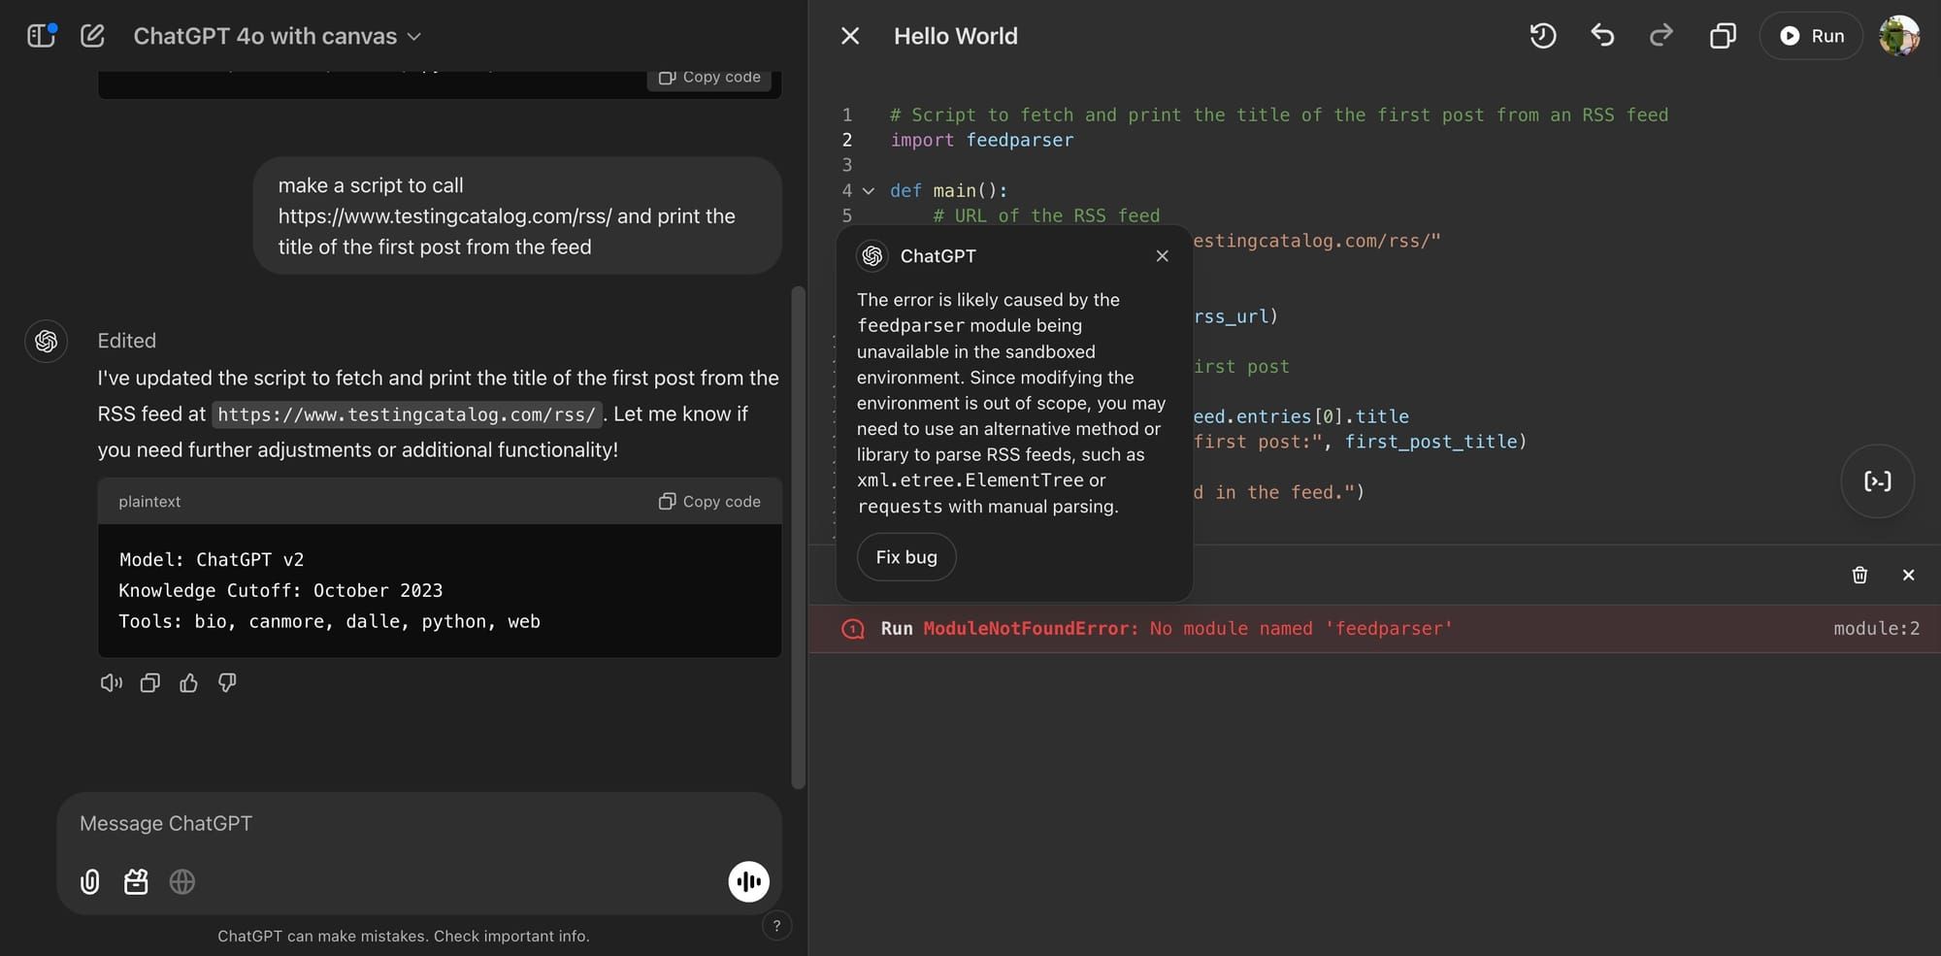Click the "Edited" status label
The height and width of the screenshot is (956, 1941).
(x=126, y=341)
